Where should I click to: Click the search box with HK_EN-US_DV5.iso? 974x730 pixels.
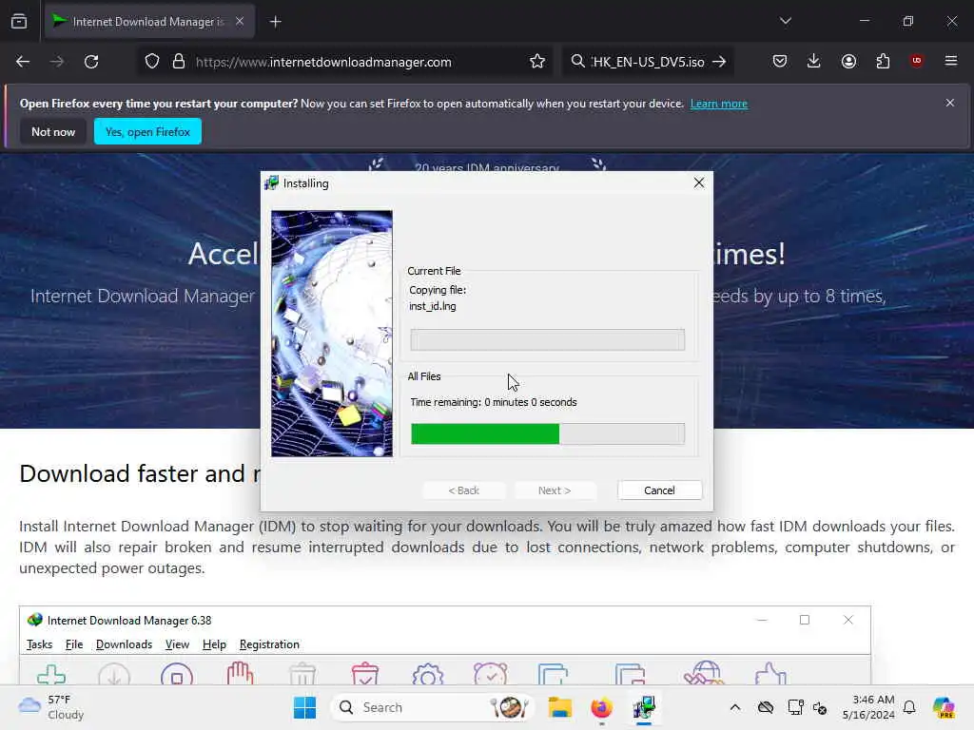[648, 62]
